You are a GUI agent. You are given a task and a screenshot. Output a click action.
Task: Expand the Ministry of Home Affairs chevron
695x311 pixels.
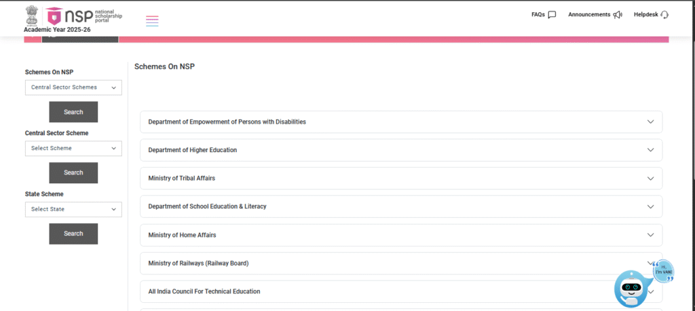point(650,235)
